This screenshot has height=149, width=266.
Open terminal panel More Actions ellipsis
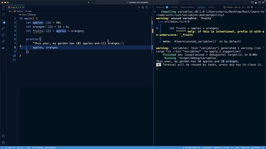point(256,7)
